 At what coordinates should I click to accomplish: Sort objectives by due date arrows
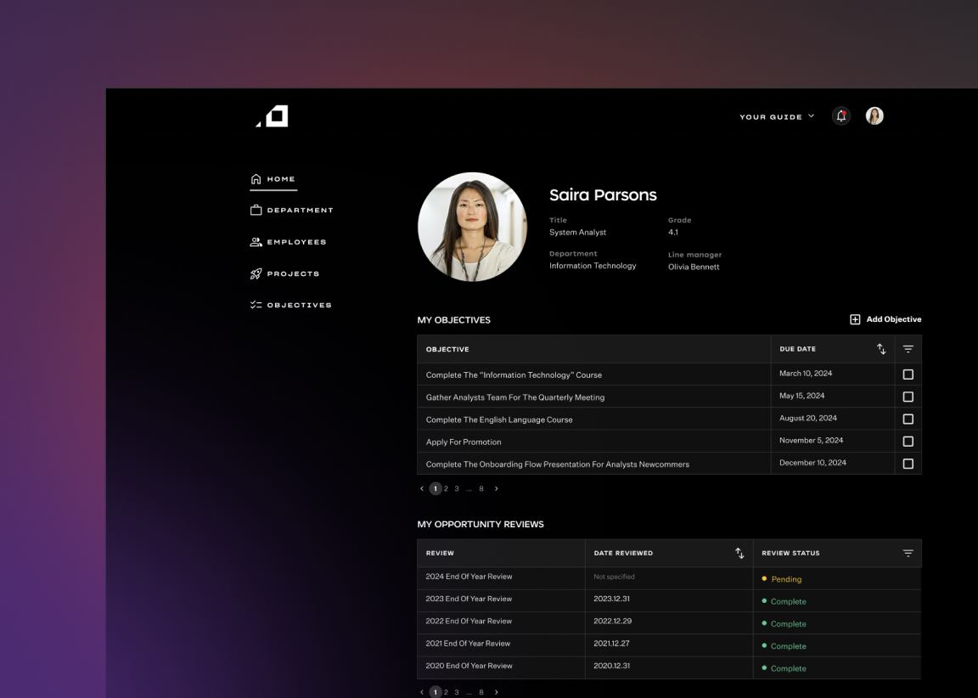(x=881, y=349)
